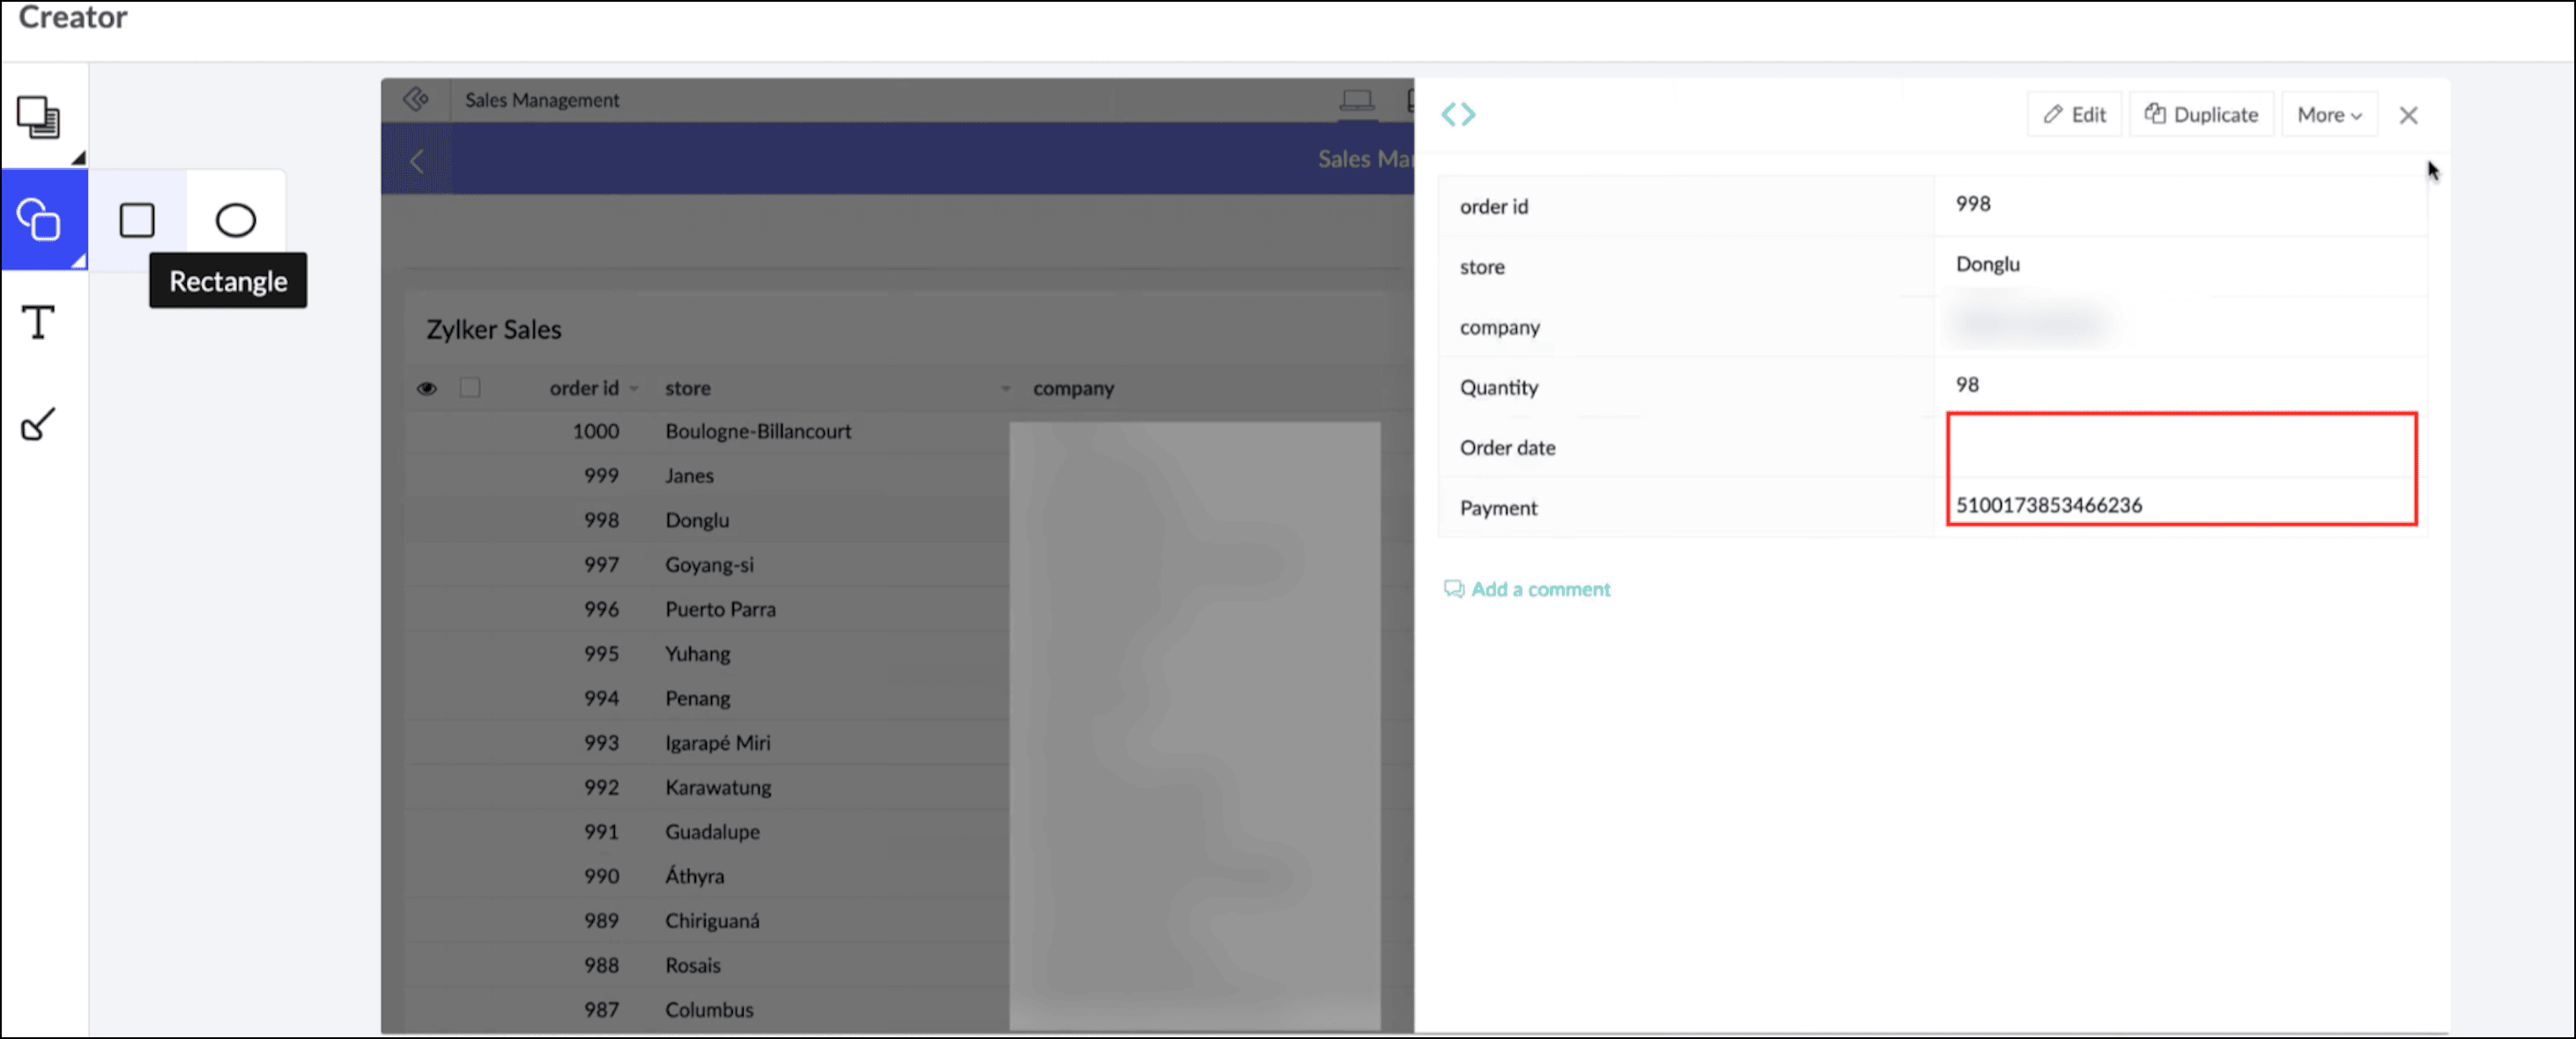Choose the Rectangle shape option

(x=137, y=220)
